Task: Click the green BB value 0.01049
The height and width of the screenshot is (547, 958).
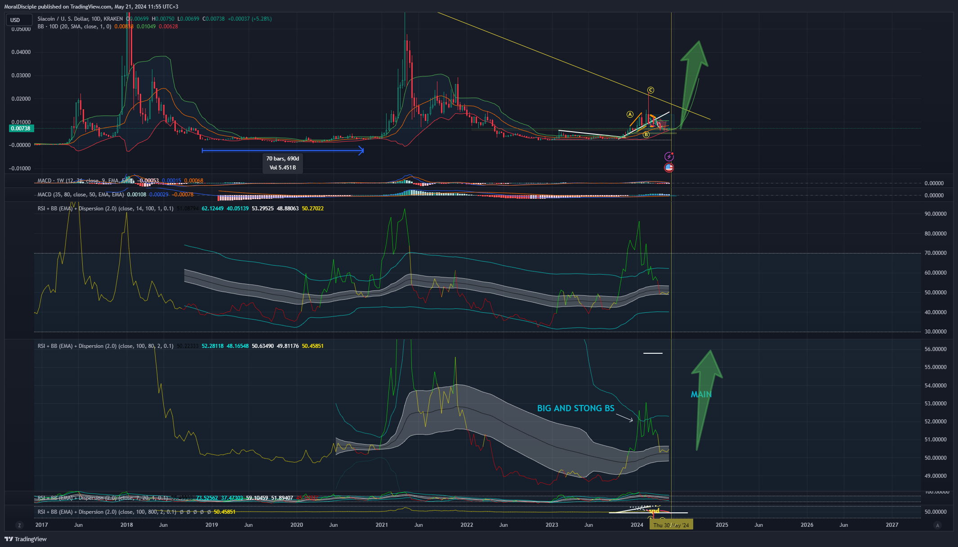Action: [146, 27]
